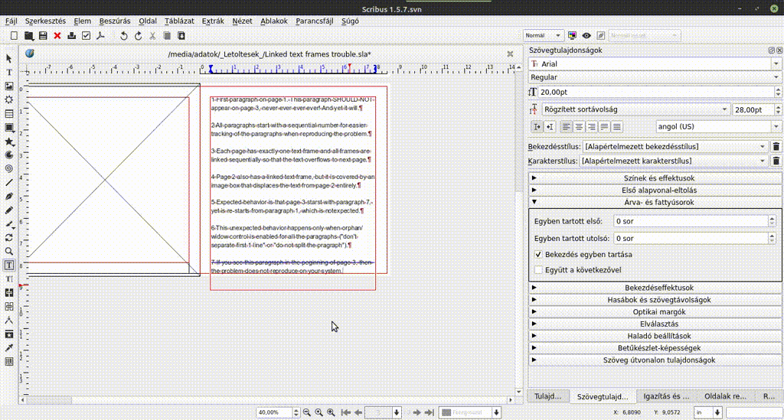Click the Preflight Verifier icon in toolbar

[86, 36]
